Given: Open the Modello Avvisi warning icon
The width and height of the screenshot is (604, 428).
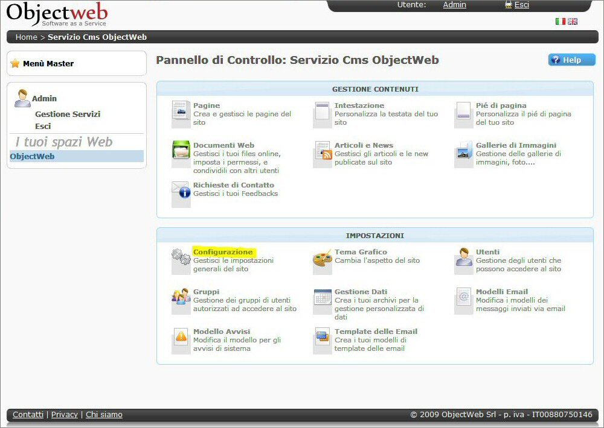Looking at the screenshot, I should click(181, 338).
